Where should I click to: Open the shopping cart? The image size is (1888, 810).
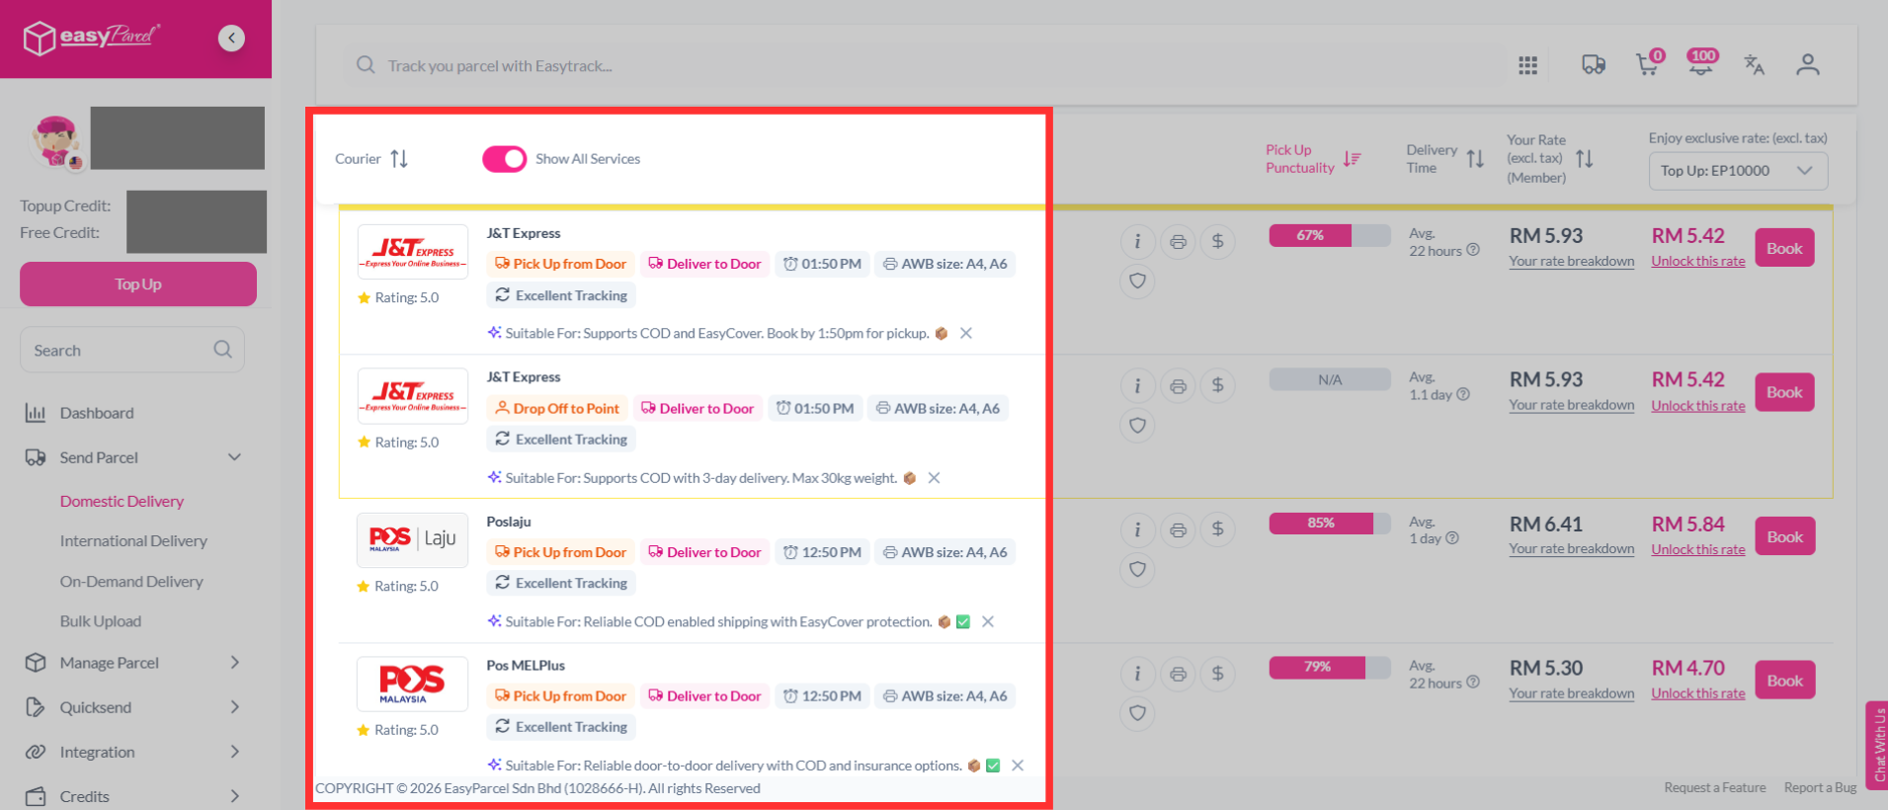tap(1649, 63)
